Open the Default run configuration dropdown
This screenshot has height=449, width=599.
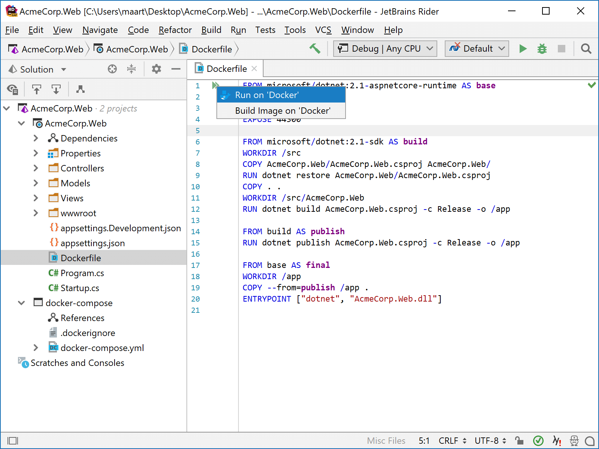click(477, 49)
